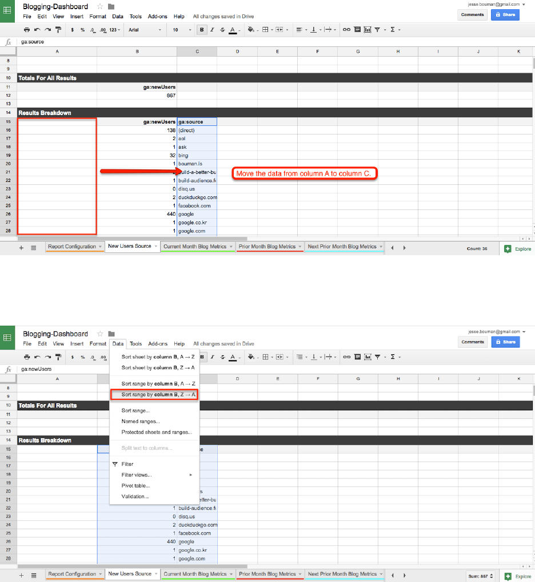
Task: Star the Blogging-Dashboard document in the lower window
Action: point(100,334)
